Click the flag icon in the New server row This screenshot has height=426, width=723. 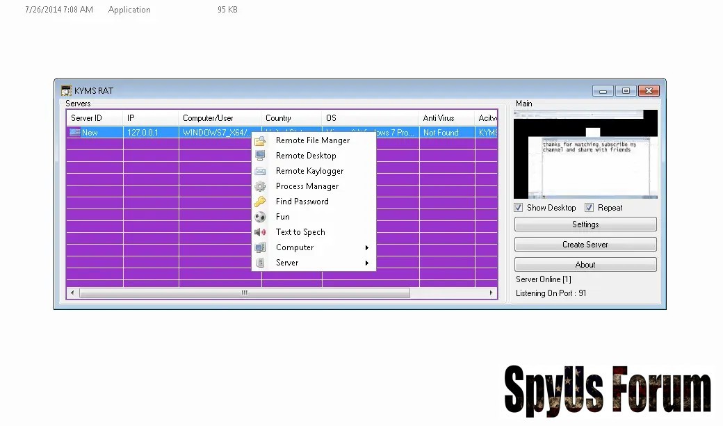pyautogui.click(x=74, y=133)
